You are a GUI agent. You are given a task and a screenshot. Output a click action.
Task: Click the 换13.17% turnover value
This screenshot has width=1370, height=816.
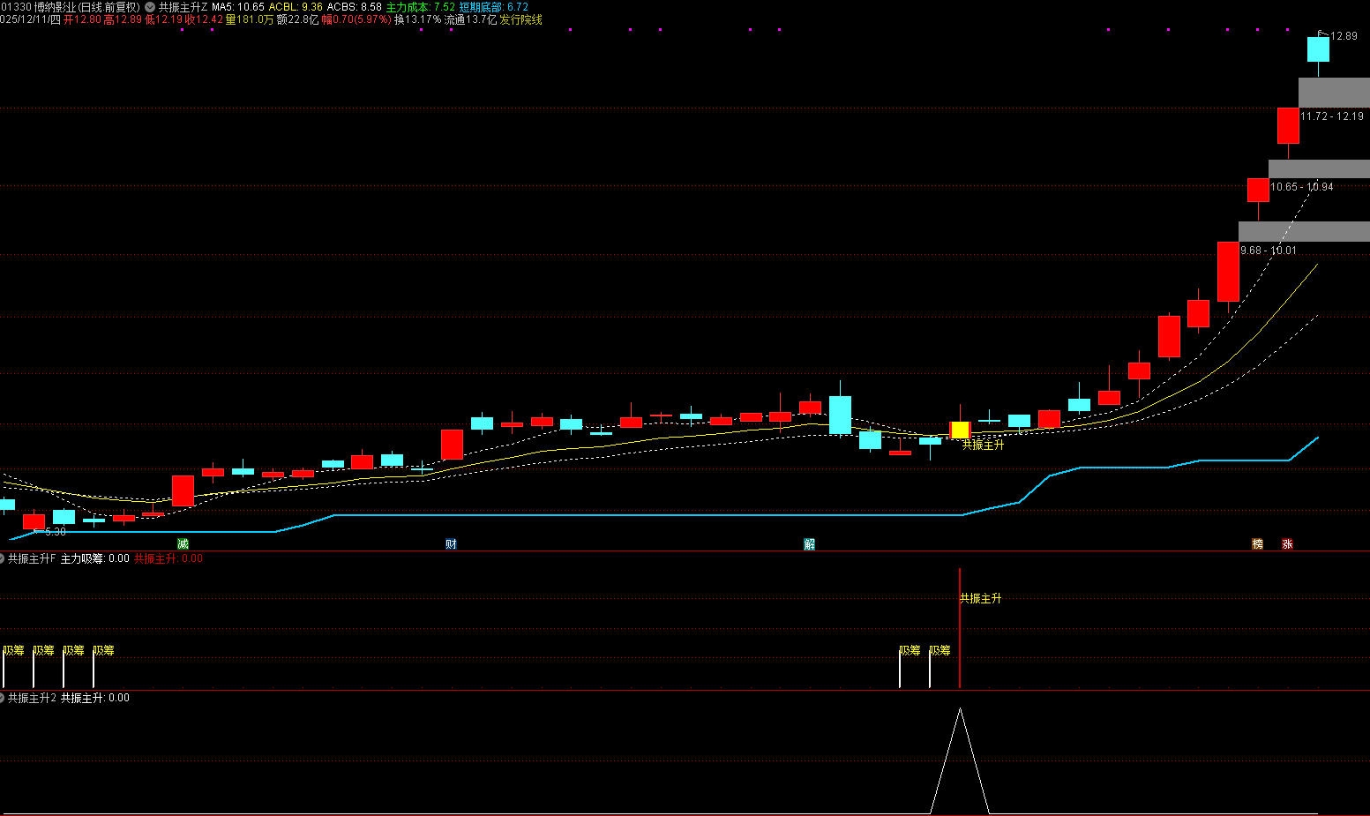417,19
